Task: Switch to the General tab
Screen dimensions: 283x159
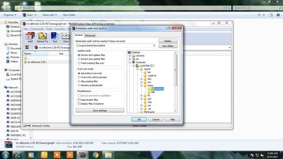Action: click(x=79, y=35)
